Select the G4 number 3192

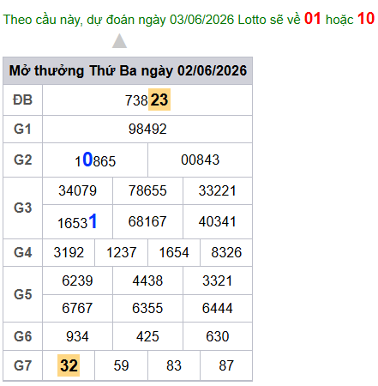tap(69, 252)
